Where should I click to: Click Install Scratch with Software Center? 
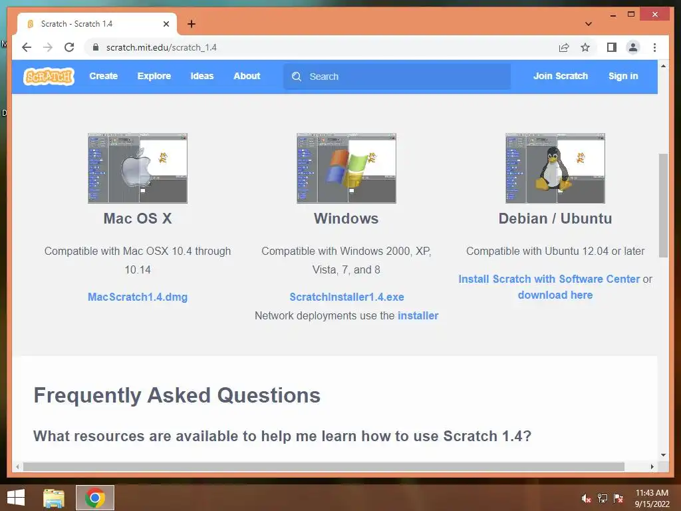(x=549, y=279)
